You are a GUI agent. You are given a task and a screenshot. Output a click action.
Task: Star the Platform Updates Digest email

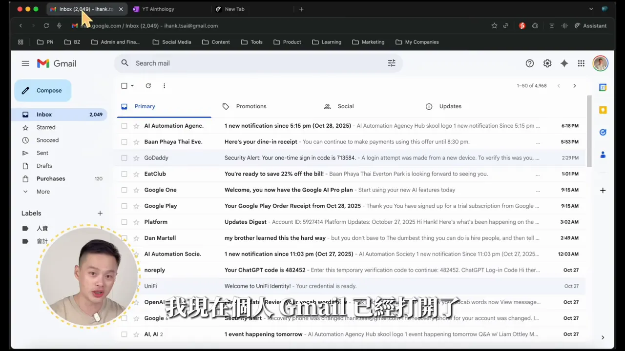[x=136, y=222]
